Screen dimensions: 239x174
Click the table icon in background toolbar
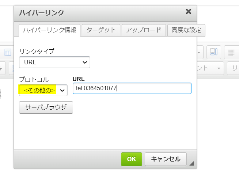pyautogui.click(x=8, y=53)
